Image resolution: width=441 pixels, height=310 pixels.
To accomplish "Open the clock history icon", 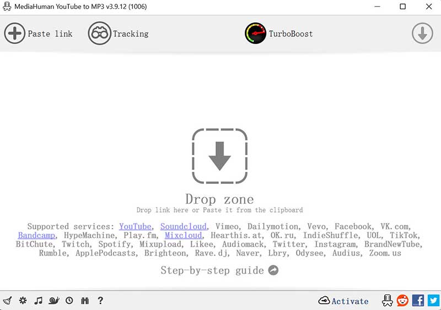I will [69, 301].
